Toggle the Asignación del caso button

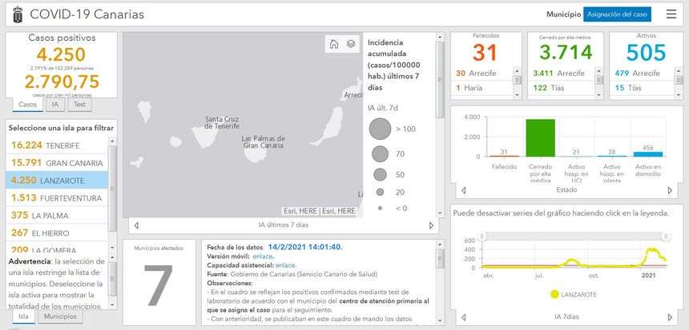(x=617, y=14)
